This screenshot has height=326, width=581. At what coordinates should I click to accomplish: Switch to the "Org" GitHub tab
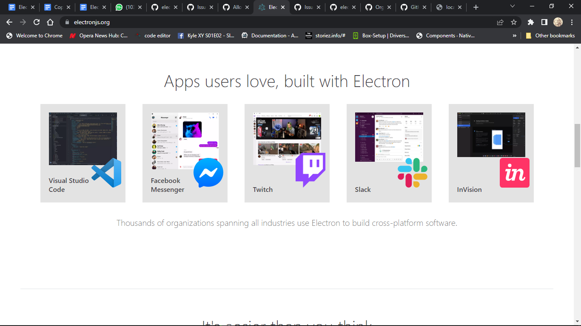[x=379, y=7]
